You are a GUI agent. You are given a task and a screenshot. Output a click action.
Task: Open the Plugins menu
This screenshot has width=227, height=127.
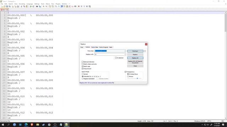58,4
